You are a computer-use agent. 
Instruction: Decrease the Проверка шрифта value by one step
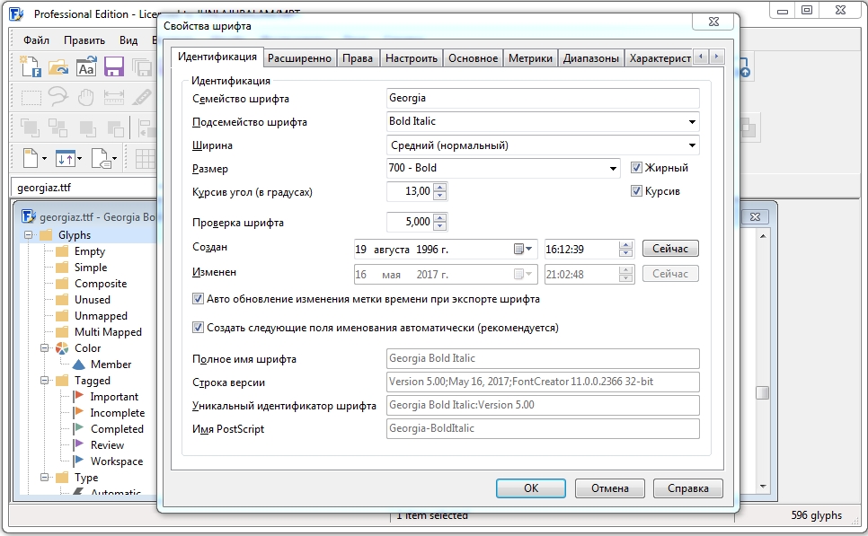tap(439, 226)
